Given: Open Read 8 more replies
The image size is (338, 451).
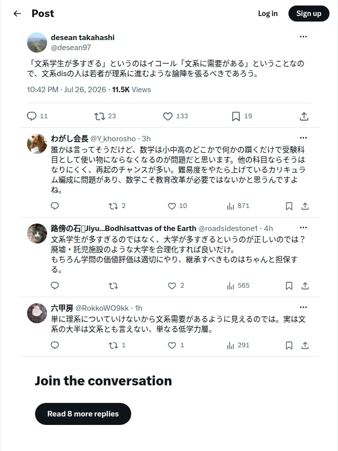Looking at the screenshot, I should (83, 413).
